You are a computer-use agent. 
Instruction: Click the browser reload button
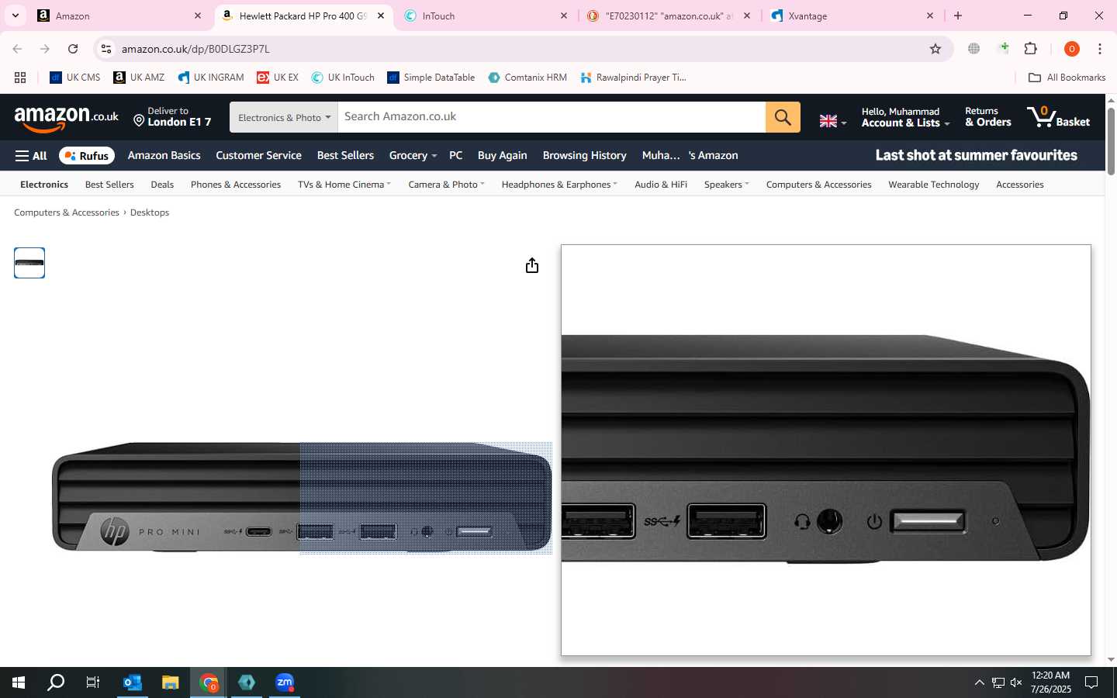[x=73, y=49]
